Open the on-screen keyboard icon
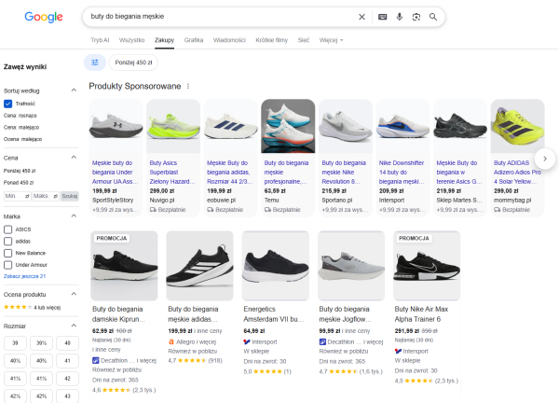This screenshot has height=403, width=559. pyautogui.click(x=382, y=17)
